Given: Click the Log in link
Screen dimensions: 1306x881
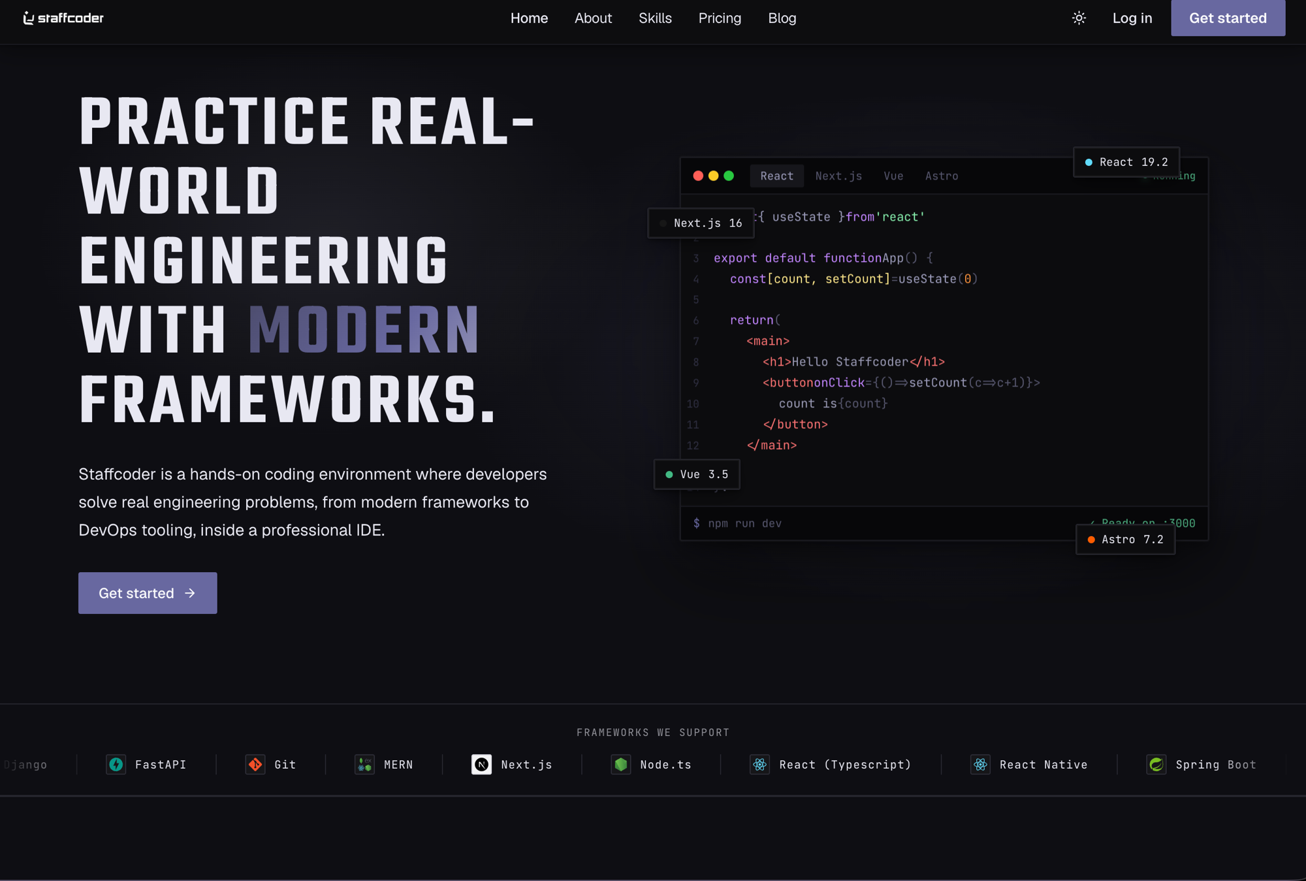Looking at the screenshot, I should click(1132, 18).
